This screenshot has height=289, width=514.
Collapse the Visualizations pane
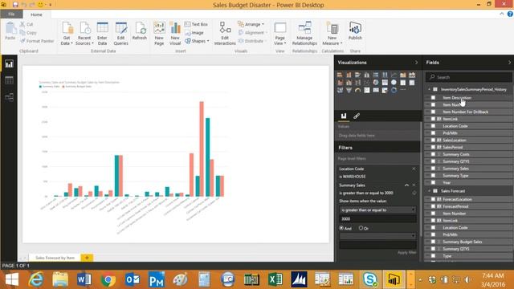[416, 63]
